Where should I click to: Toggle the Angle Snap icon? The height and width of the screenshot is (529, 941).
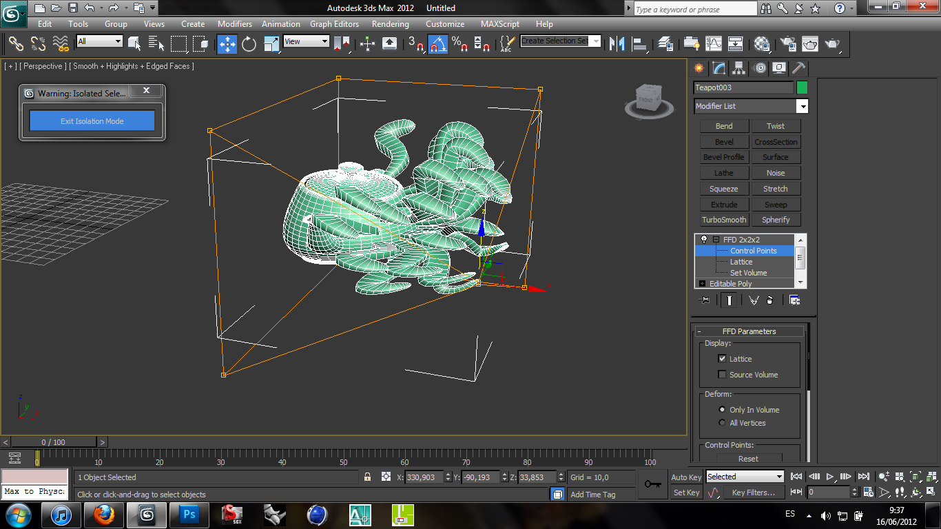[x=438, y=44]
